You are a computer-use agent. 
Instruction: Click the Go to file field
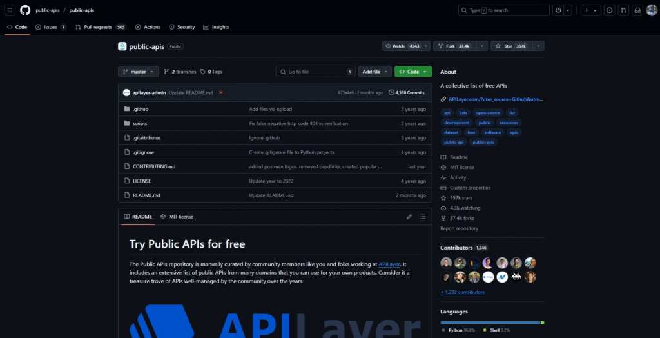(x=316, y=72)
